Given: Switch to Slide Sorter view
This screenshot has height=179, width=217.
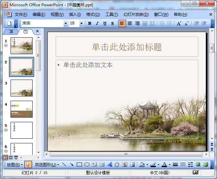Looking at the screenshot, I should [x=11, y=158].
